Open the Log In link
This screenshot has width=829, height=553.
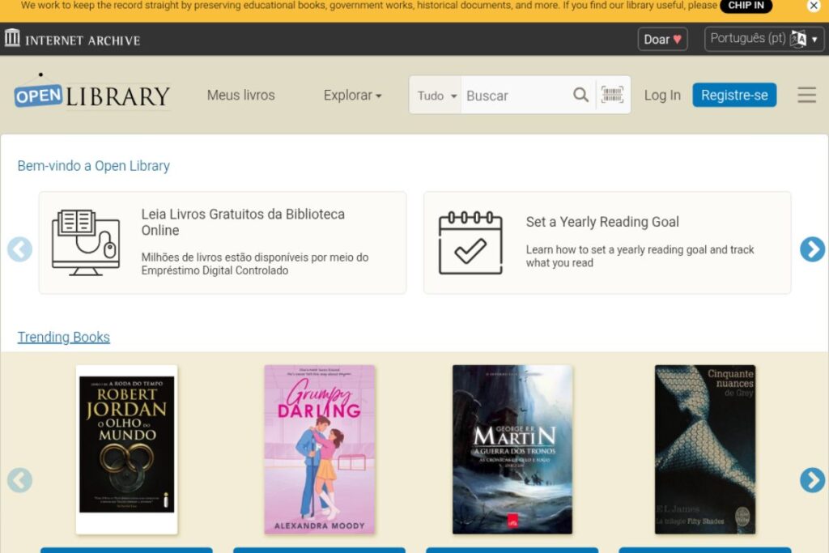[662, 96]
